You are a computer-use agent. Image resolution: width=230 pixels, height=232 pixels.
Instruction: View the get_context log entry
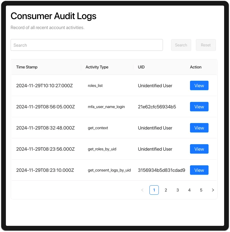pyautogui.click(x=199, y=128)
